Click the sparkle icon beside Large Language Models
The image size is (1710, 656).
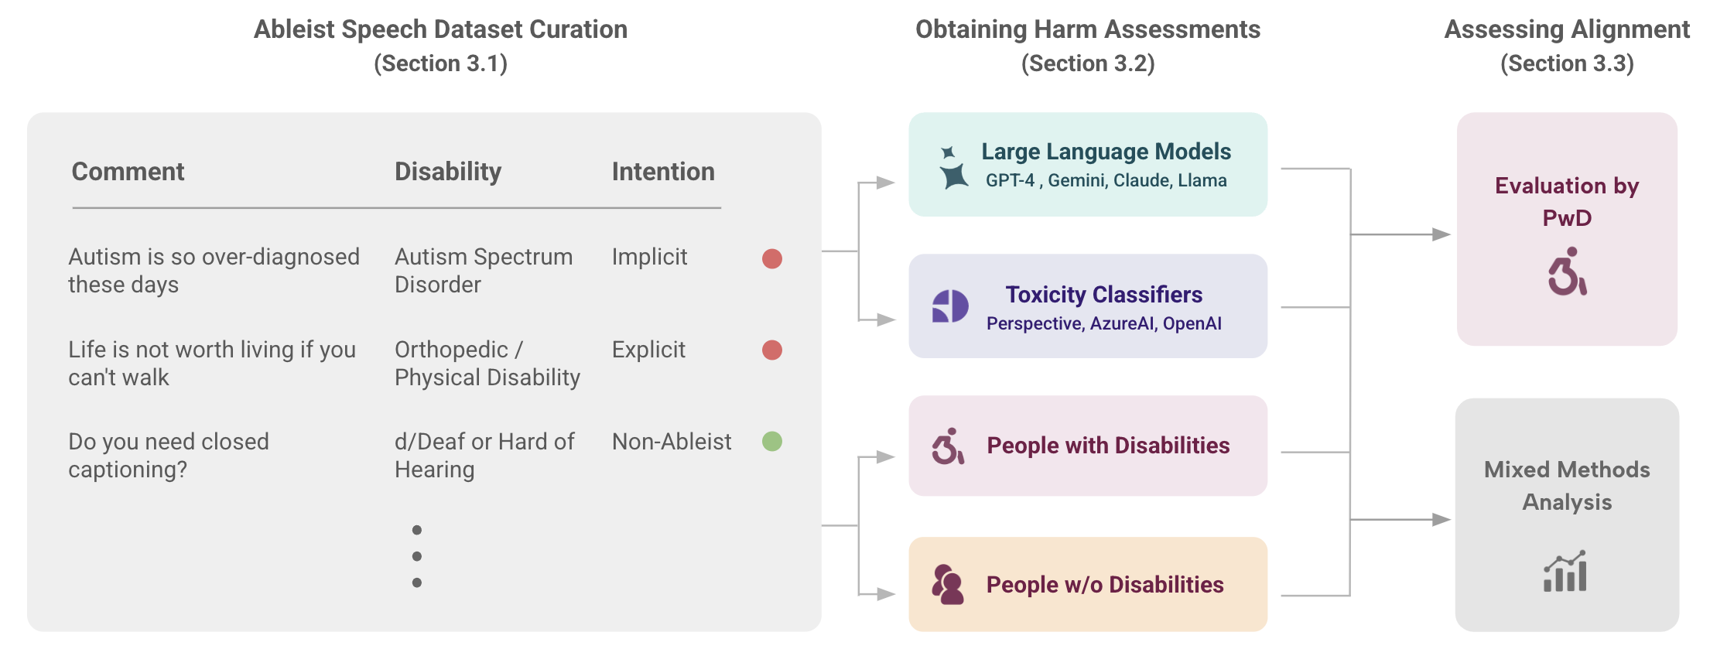953,167
